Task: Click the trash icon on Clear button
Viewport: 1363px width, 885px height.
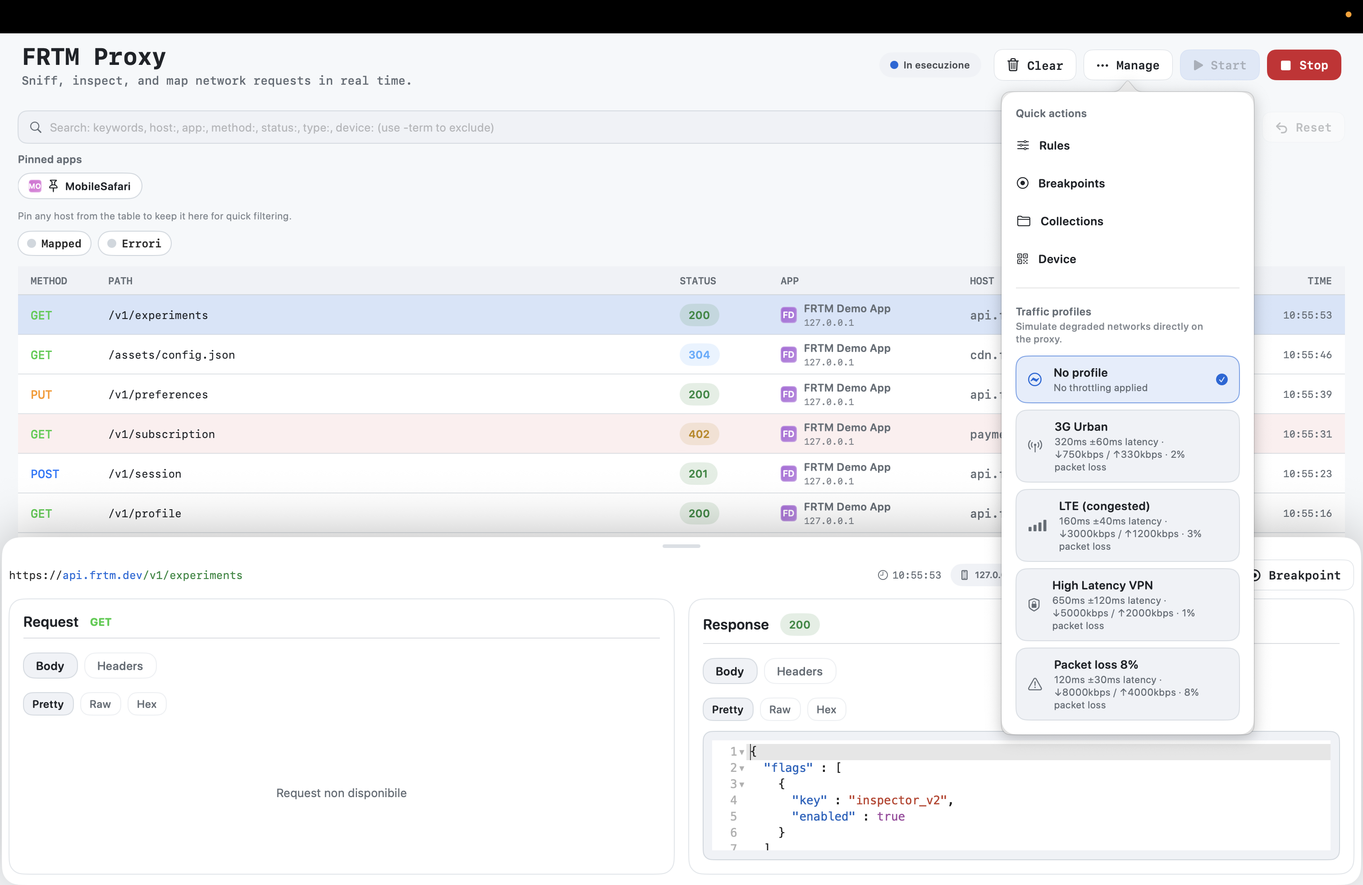Action: [x=1012, y=65]
